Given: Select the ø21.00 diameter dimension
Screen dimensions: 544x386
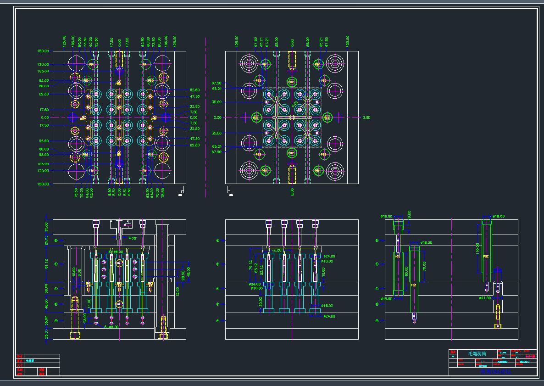Looking at the screenshot, I should click(485, 298).
